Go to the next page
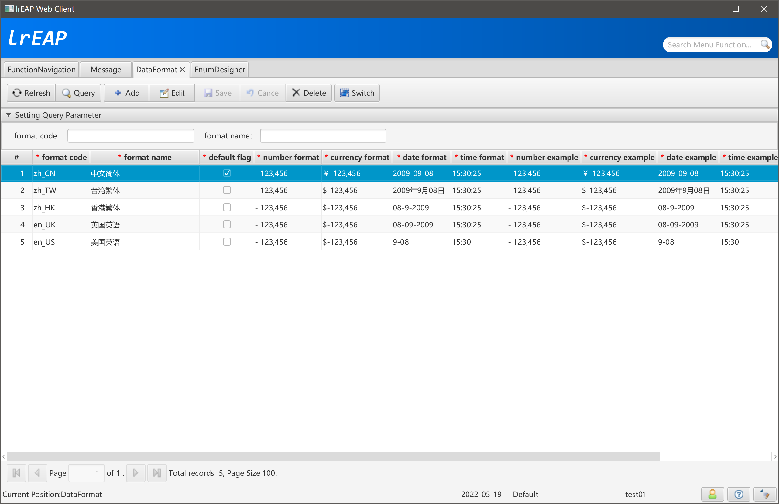Viewport: 779px width, 504px height. click(136, 473)
